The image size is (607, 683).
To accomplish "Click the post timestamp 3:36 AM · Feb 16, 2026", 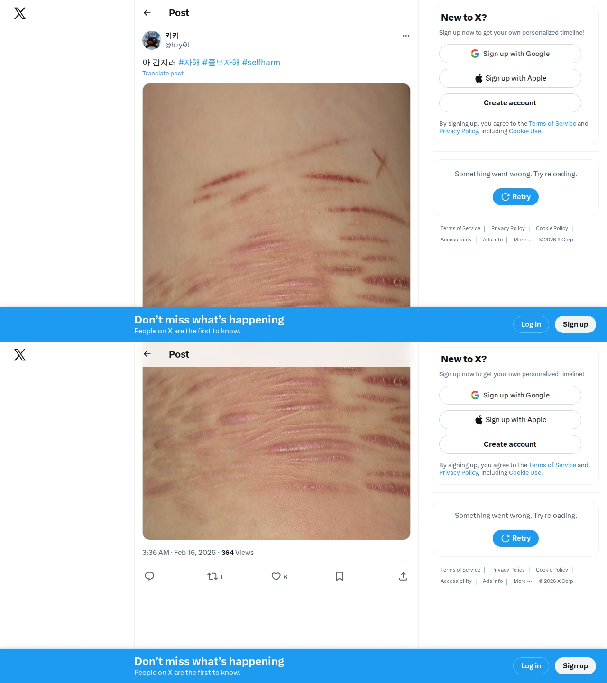I will 179,553.
